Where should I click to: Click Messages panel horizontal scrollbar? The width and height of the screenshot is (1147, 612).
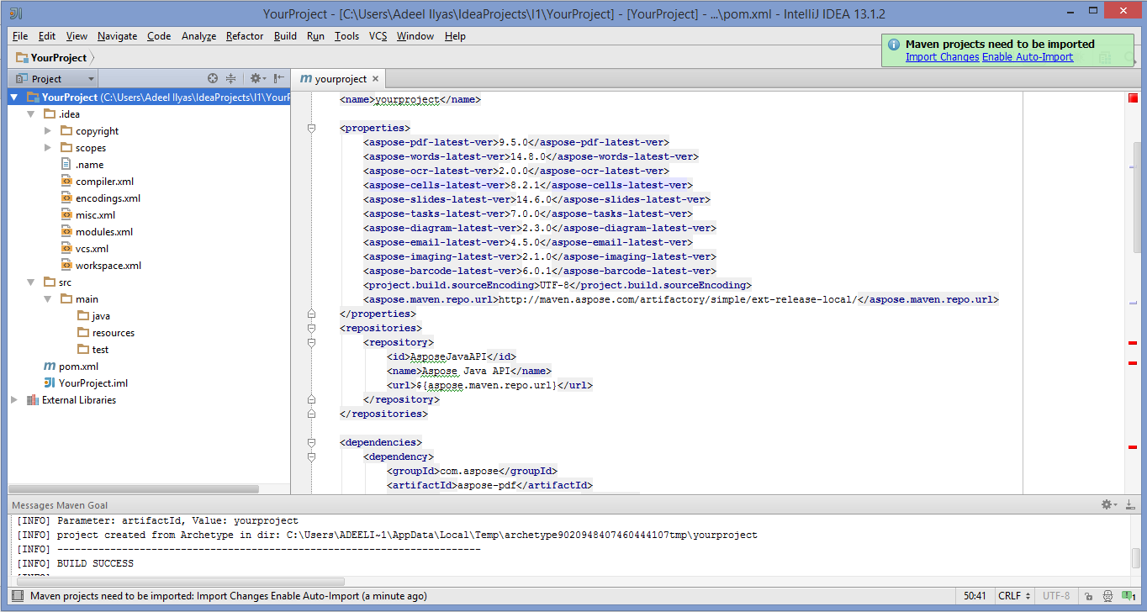(x=179, y=582)
